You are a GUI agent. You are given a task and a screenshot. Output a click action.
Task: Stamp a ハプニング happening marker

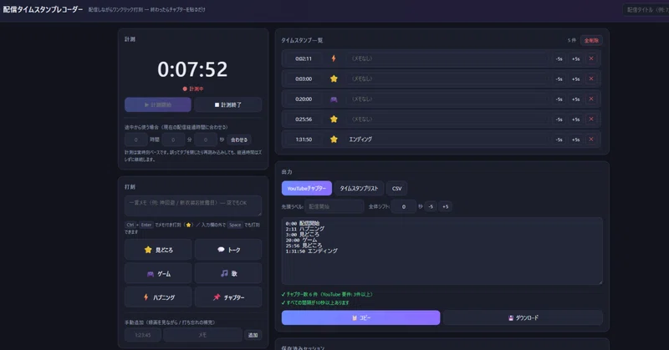[x=158, y=297]
